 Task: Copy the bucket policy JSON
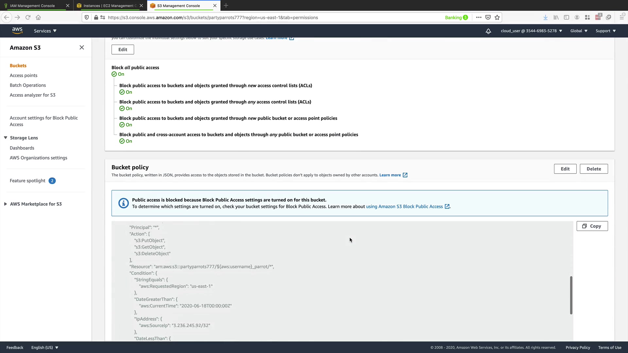pos(592,226)
